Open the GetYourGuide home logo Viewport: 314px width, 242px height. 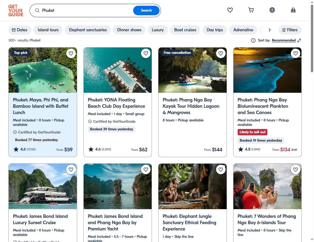16,11
